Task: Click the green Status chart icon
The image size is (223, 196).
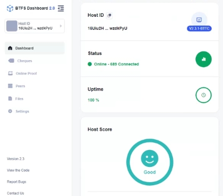Action: (204, 59)
